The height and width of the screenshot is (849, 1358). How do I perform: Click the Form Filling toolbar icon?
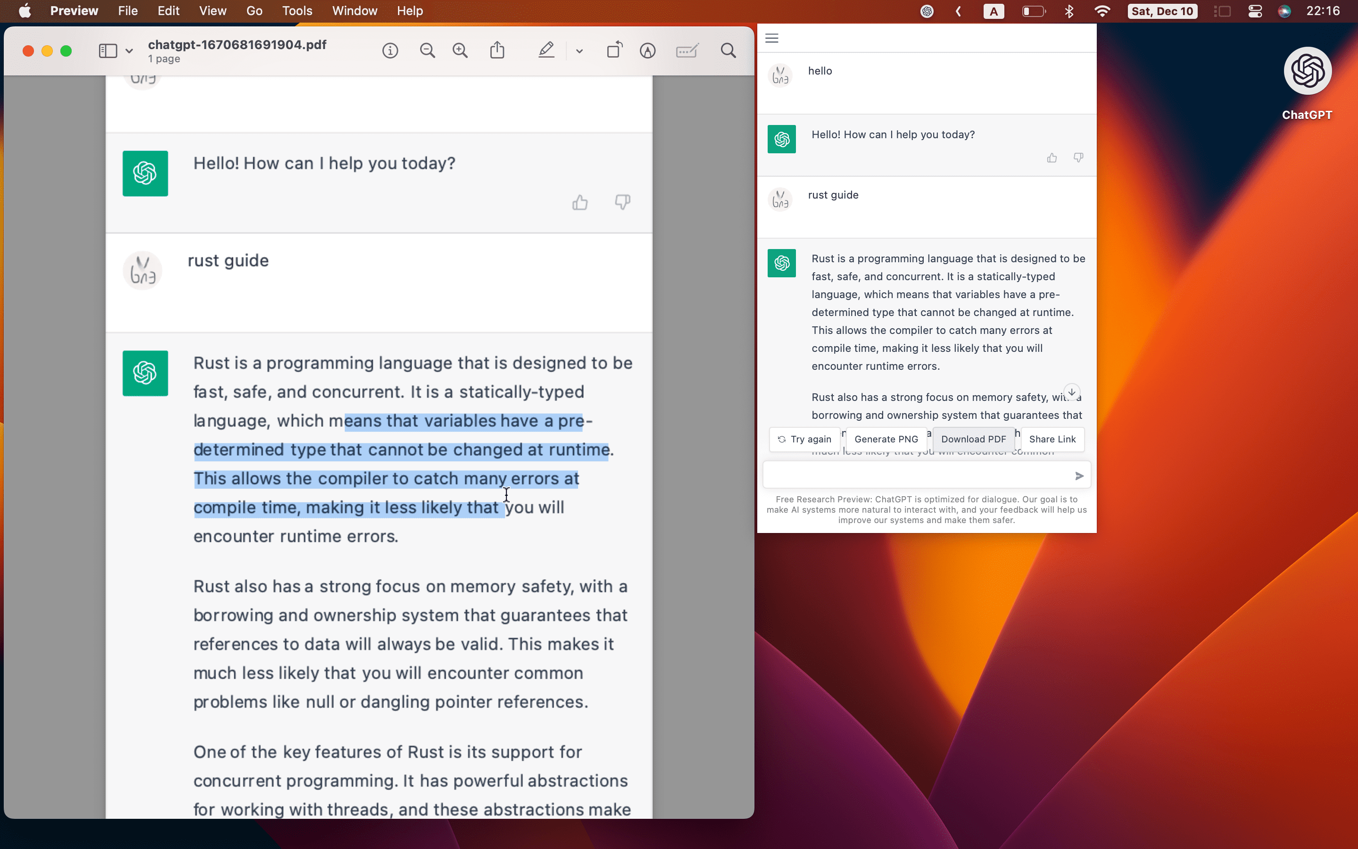(x=687, y=51)
